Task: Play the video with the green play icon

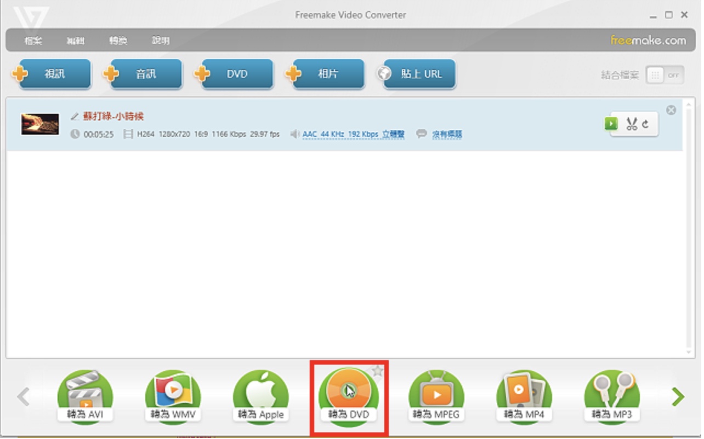Action: (611, 124)
